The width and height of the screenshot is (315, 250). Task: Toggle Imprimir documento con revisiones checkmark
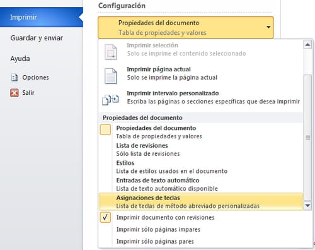(x=105, y=217)
